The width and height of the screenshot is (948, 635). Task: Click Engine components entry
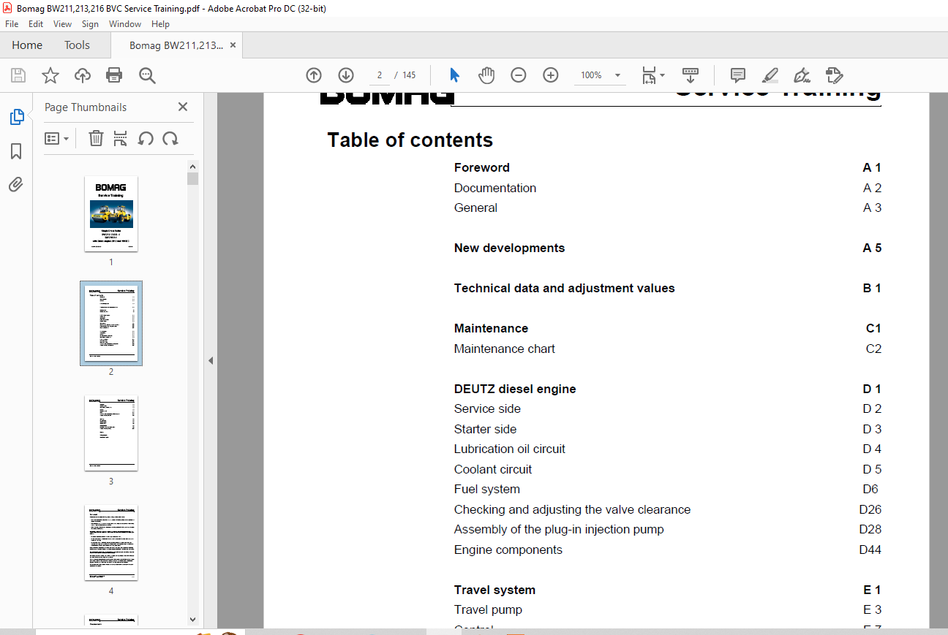point(508,550)
